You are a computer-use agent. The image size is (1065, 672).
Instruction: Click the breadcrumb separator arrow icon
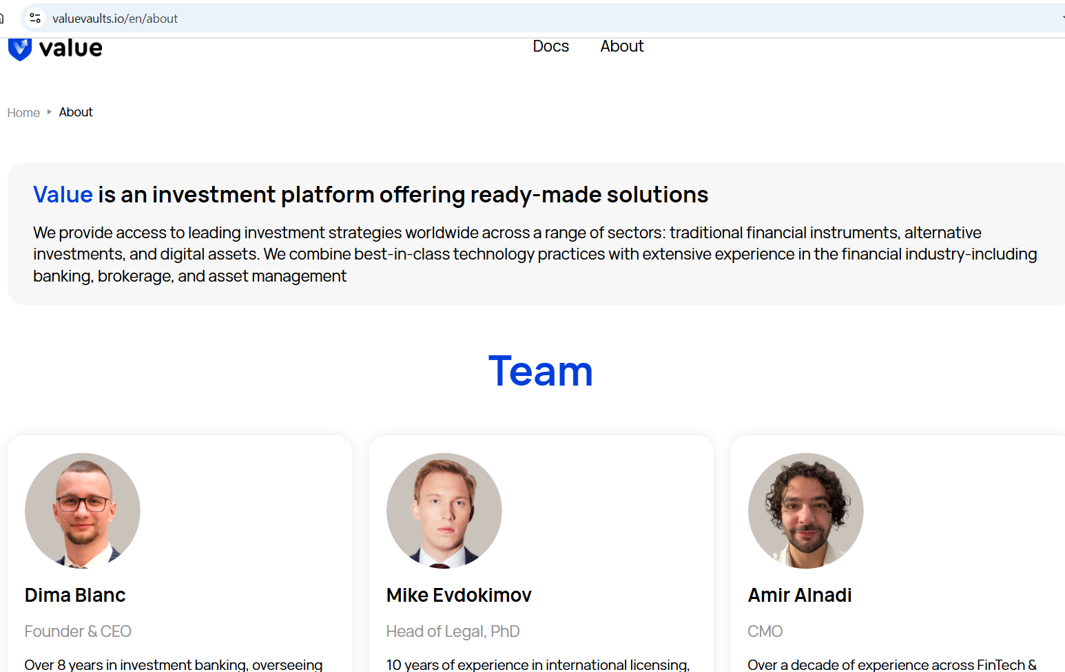(50, 112)
